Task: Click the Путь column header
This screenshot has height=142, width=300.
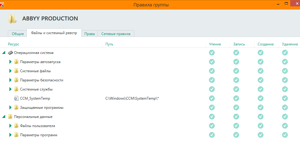Action: coord(109,44)
